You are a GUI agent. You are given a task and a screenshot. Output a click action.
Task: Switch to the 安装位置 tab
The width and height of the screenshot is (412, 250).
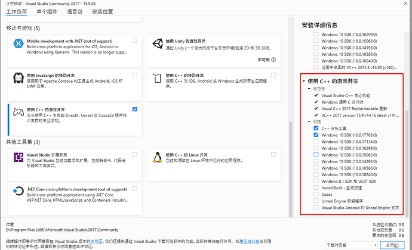(x=103, y=11)
